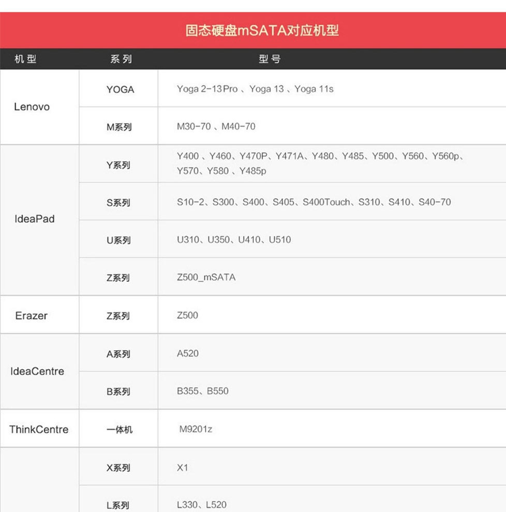Click the Y570、Y580、Y485p line

point(221,171)
